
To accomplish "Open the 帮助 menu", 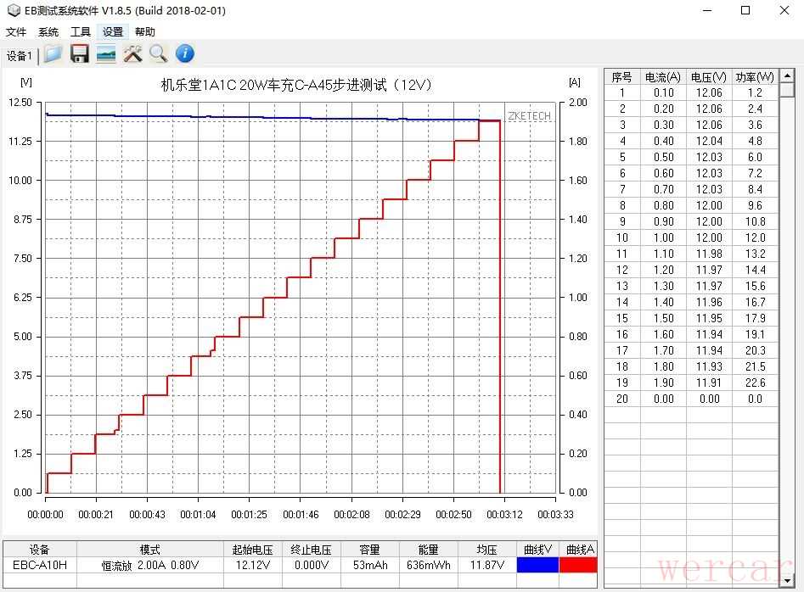I will click(145, 32).
